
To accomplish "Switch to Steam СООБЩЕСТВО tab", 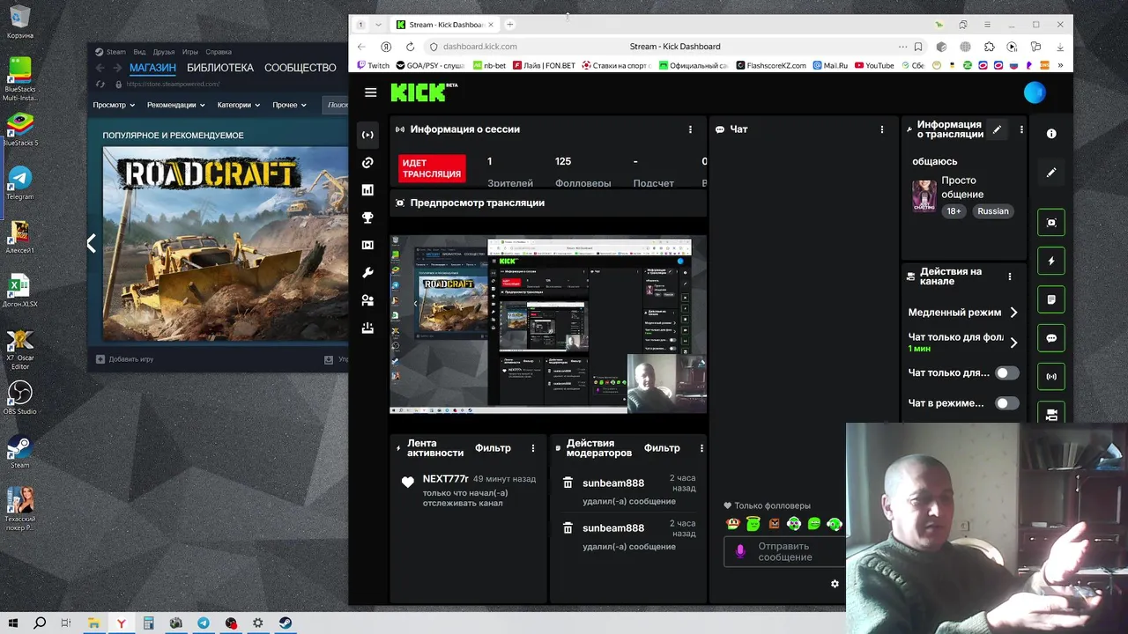I will [301, 68].
